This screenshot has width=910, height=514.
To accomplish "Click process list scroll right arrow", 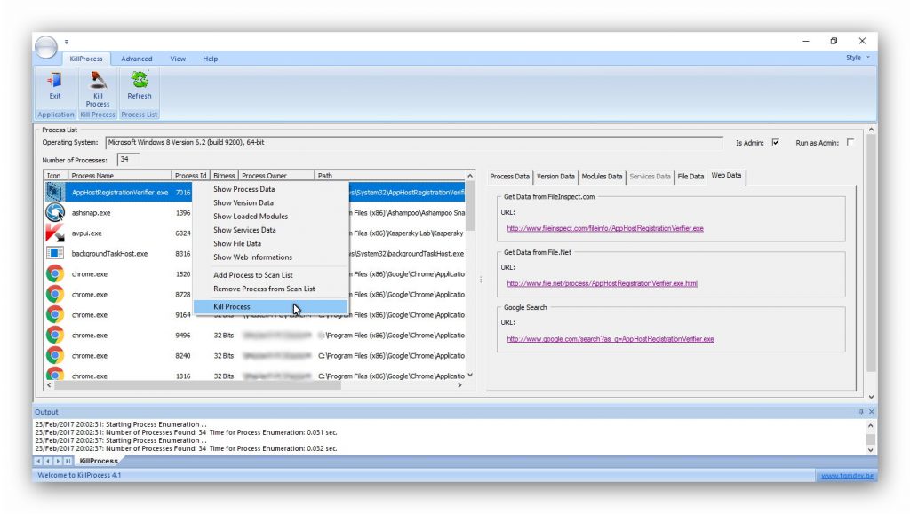I will 459,384.
